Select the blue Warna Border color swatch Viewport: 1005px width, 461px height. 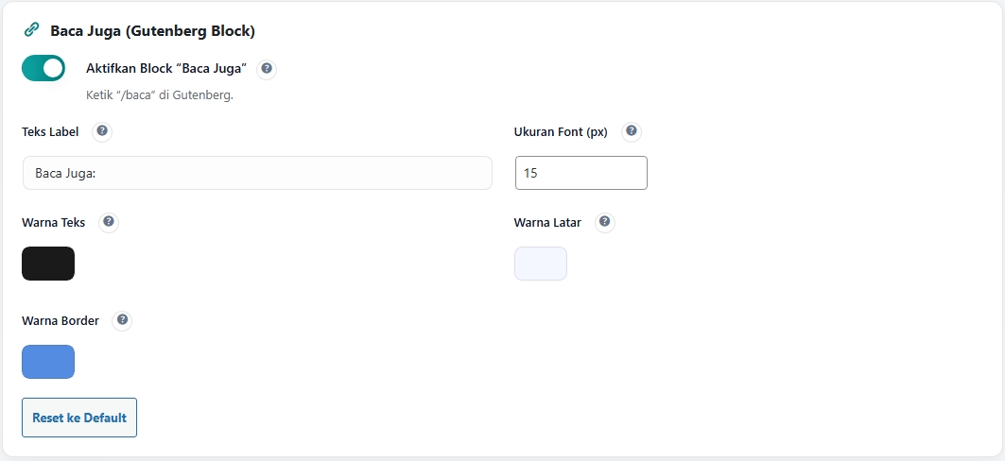pos(48,362)
